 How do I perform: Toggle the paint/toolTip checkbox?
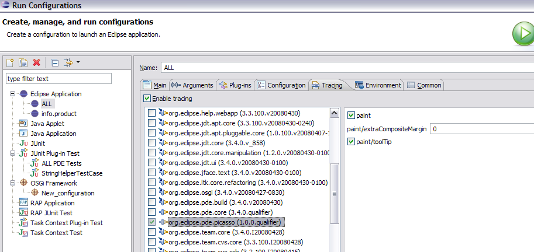[351, 142]
